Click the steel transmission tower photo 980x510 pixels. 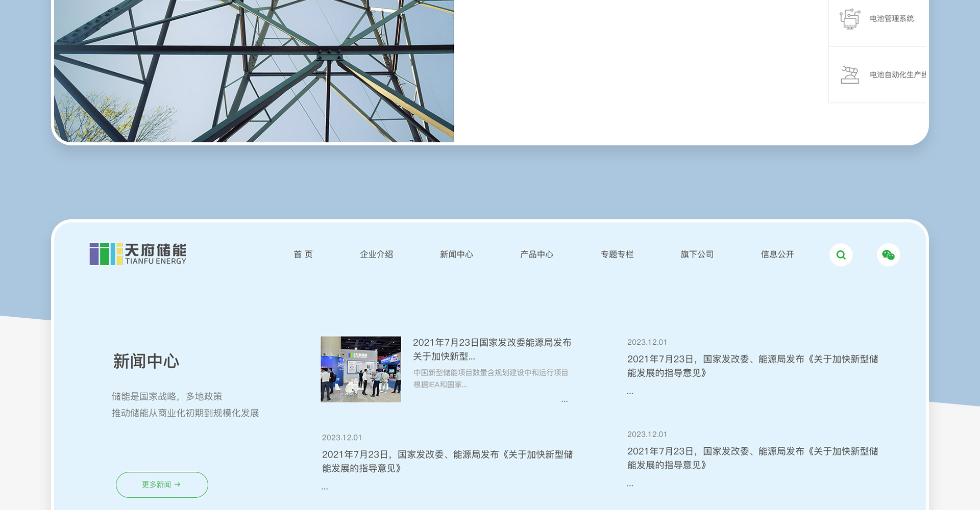(254, 71)
